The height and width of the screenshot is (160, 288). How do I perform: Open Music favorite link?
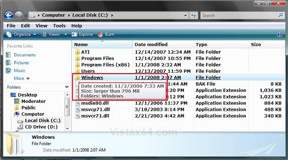20,70
